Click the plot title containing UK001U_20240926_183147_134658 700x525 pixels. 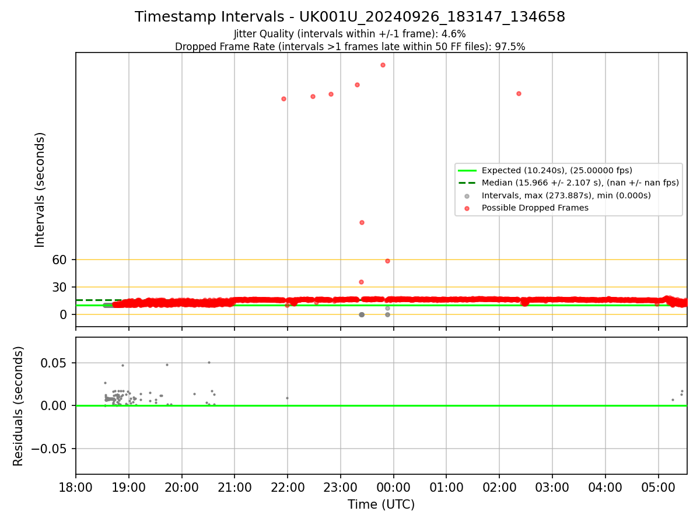[x=350, y=17]
